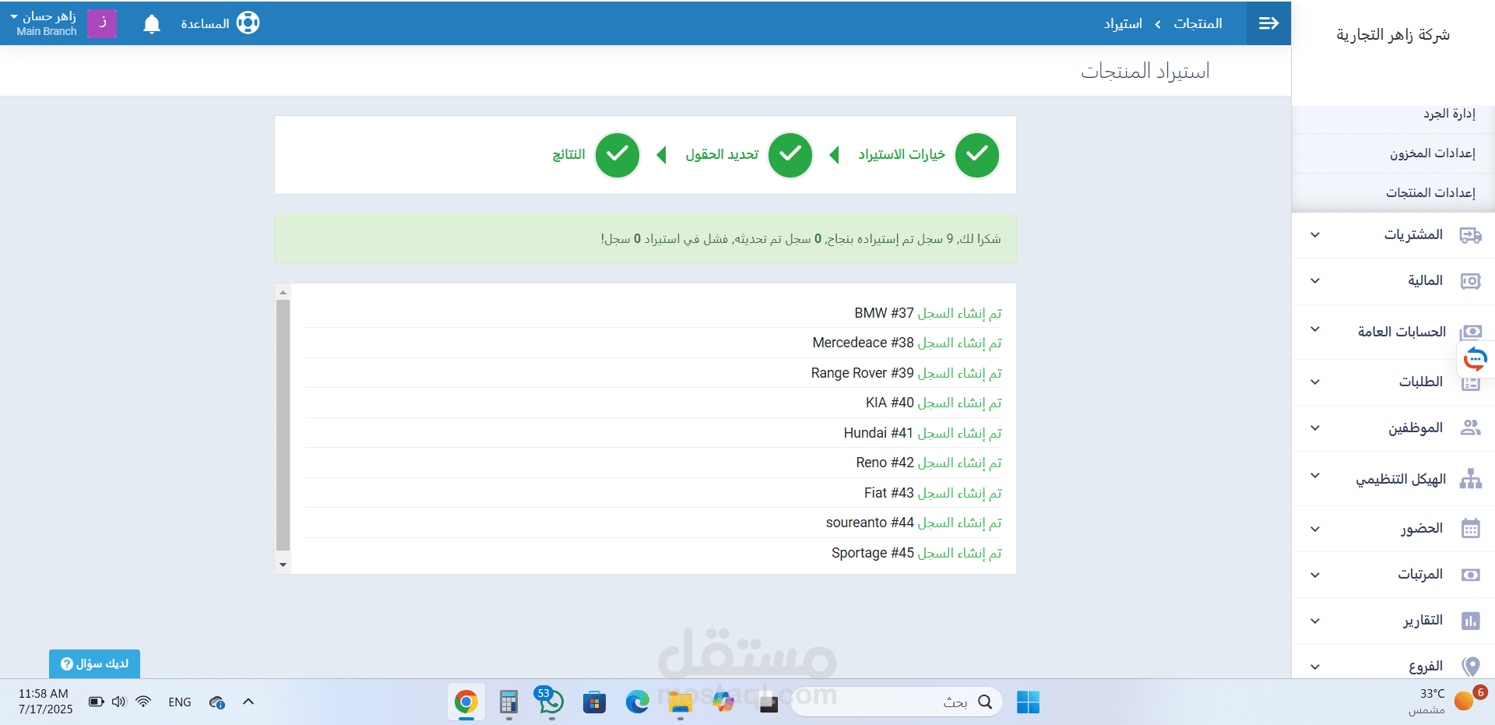Open the الحضور attendance calendar icon

[x=1471, y=528]
